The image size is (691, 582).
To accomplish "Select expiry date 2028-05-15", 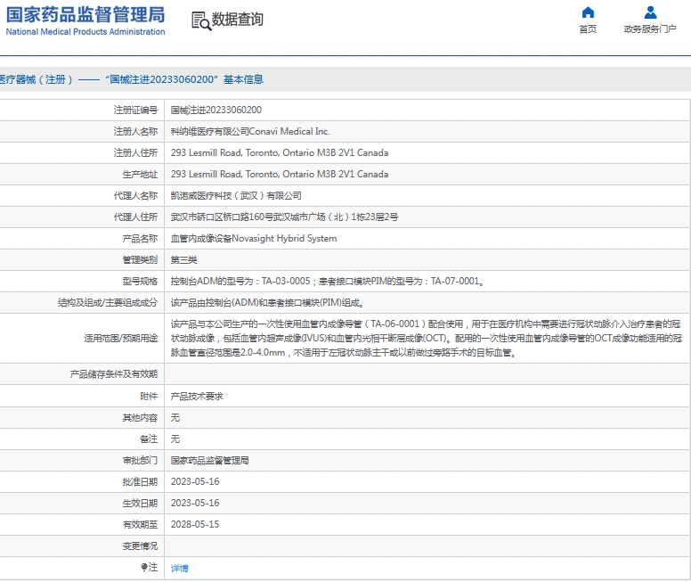I will click(195, 525).
